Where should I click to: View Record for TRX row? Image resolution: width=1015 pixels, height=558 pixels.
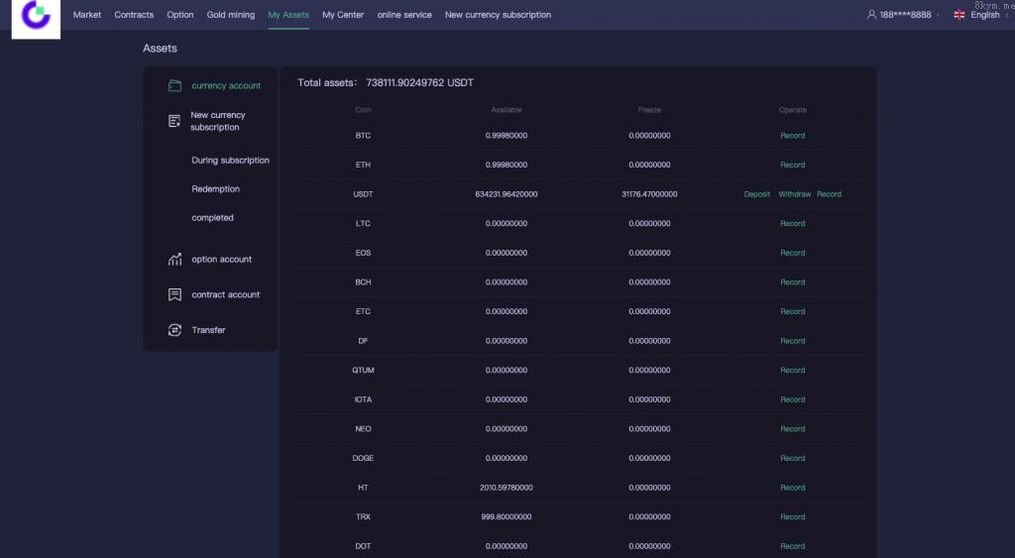792,516
